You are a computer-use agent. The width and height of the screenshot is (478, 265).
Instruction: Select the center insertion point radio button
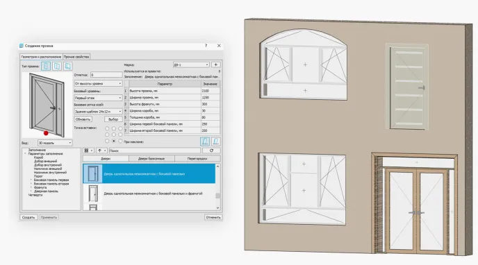point(114,135)
